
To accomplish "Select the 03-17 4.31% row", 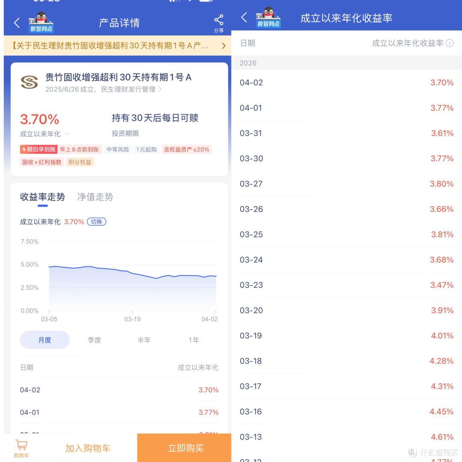I will (346, 387).
